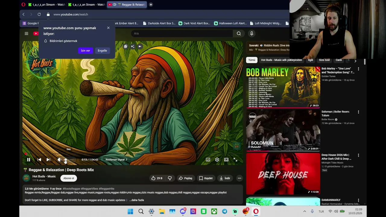The width and height of the screenshot is (386, 217).
Task: Click the YouTube search field Ara
Action: 182,33
